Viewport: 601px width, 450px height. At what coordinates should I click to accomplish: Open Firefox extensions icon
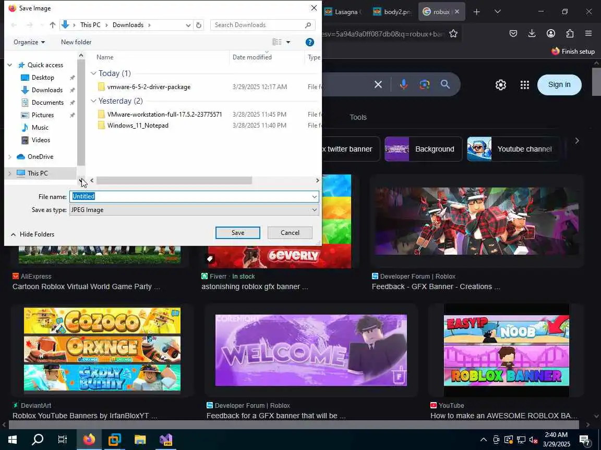570,34
